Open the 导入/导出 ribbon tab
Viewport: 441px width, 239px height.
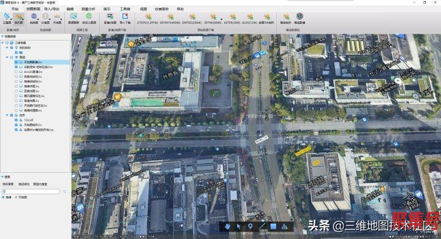51,9
